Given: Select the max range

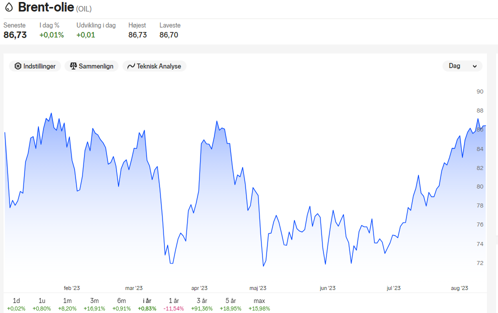Looking at the screenshot, I should 259,304.
